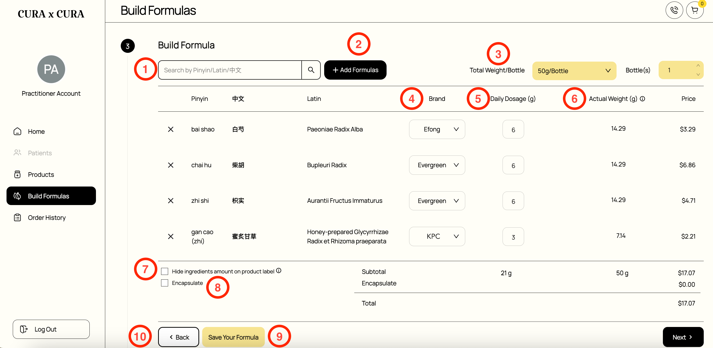
Task: Increase Bottle(s) count with up arrow
Action: pos(698,66)
